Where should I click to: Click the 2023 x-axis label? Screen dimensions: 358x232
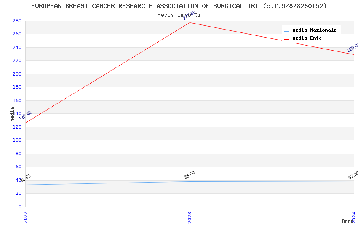(x=190, y=217)
